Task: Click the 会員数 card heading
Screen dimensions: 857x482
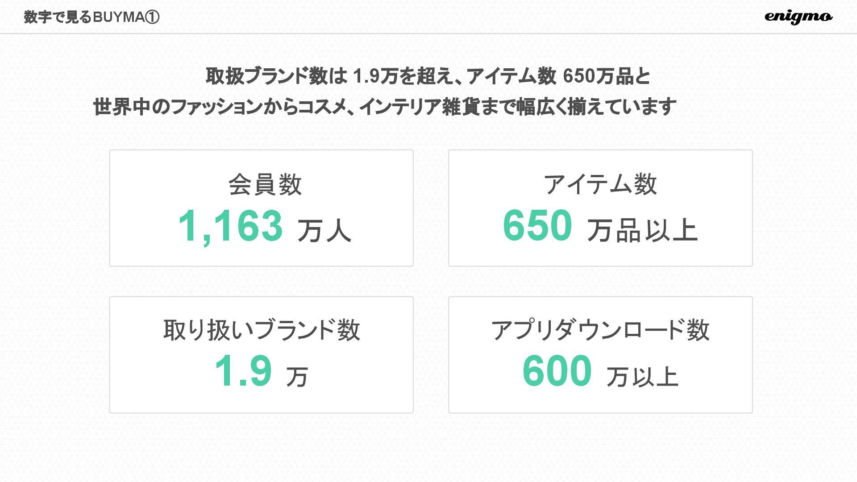Action: pos(265,185)
